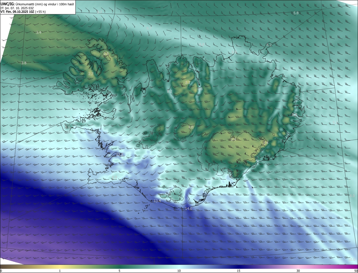The height and width of the screenshot is (273, 358).
Task: Click the "10" tick on color scale
Action: (x=179, y=271)
